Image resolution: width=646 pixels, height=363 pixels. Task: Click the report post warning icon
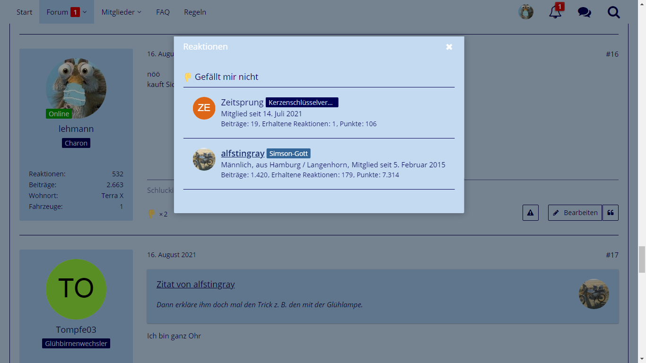pyautogui.click(x=531, y=213)
